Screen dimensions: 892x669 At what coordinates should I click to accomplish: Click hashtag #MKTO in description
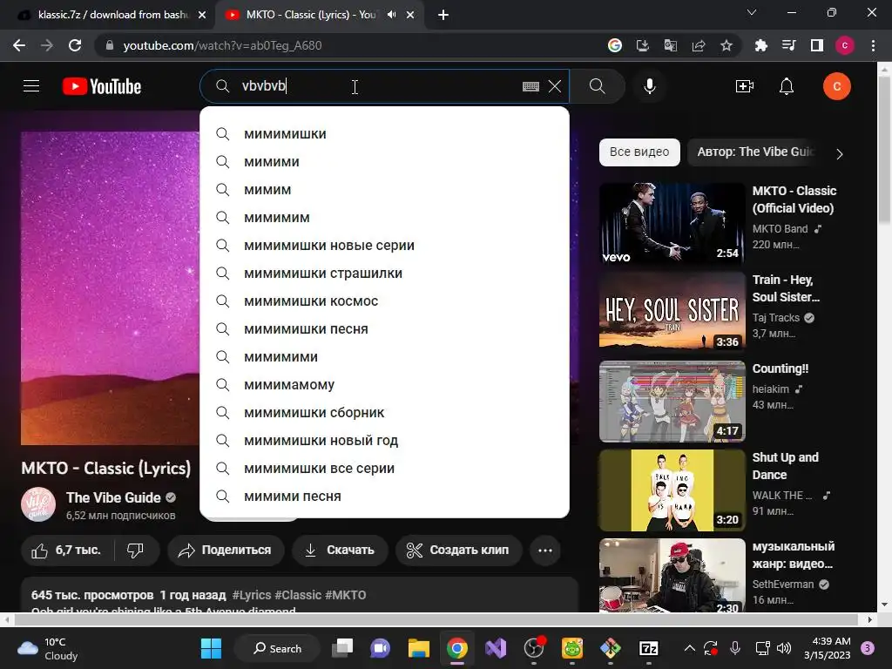click(x=345, y=595)
